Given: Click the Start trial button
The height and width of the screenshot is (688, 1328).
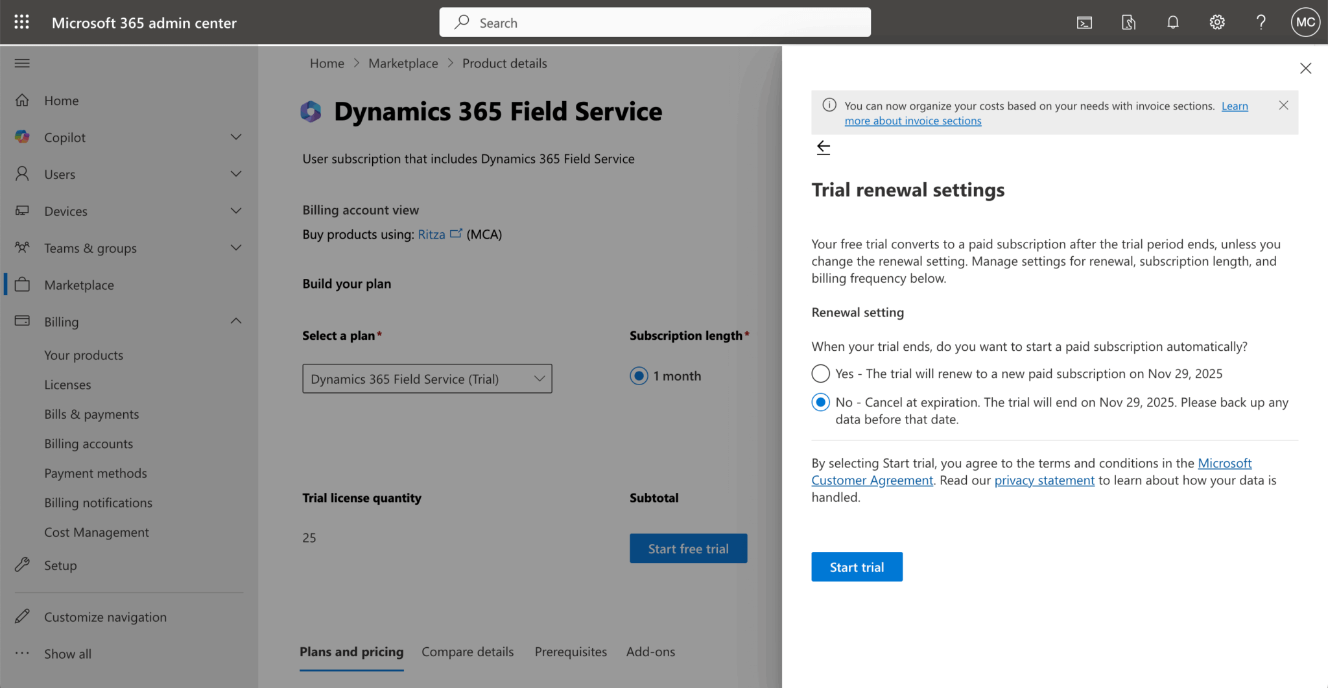Looking at the screenshot, I should pyautogui.click(x=856, y=567).
